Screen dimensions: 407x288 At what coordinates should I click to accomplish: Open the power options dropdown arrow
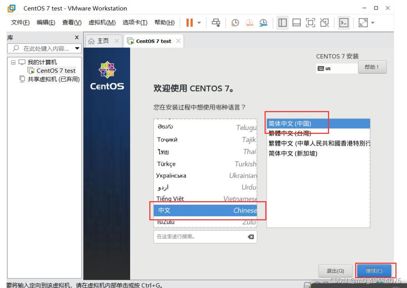[x=199, y=23]
